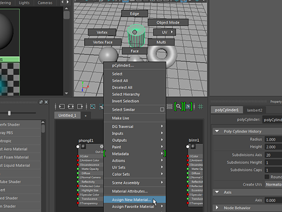Click Invert Selection in the context menu

point(134,101)
